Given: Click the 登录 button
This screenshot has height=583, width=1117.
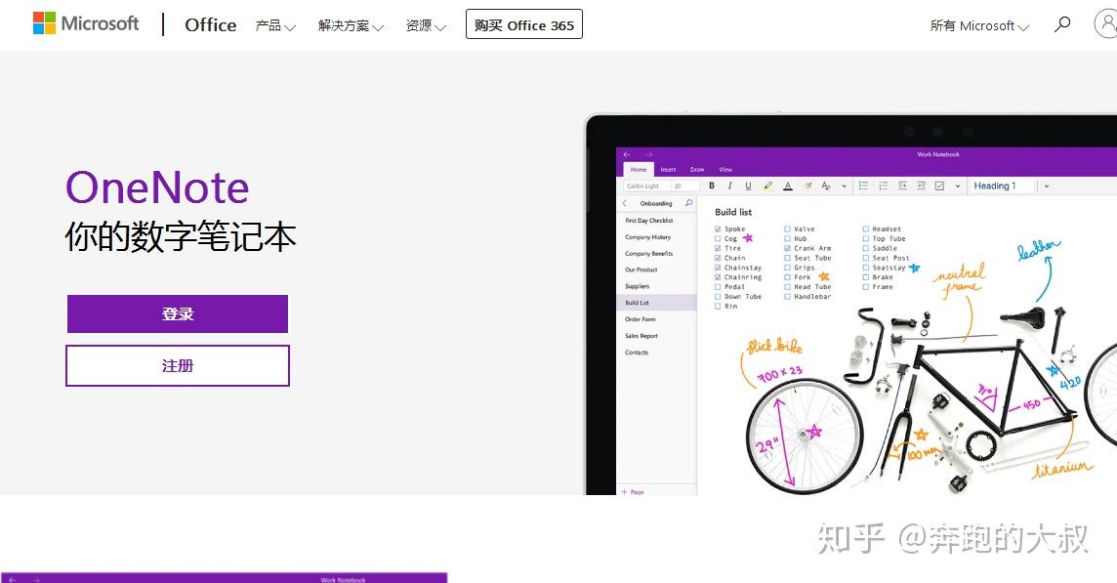Looking at the screenshot, I should click(x=177, y=314).
